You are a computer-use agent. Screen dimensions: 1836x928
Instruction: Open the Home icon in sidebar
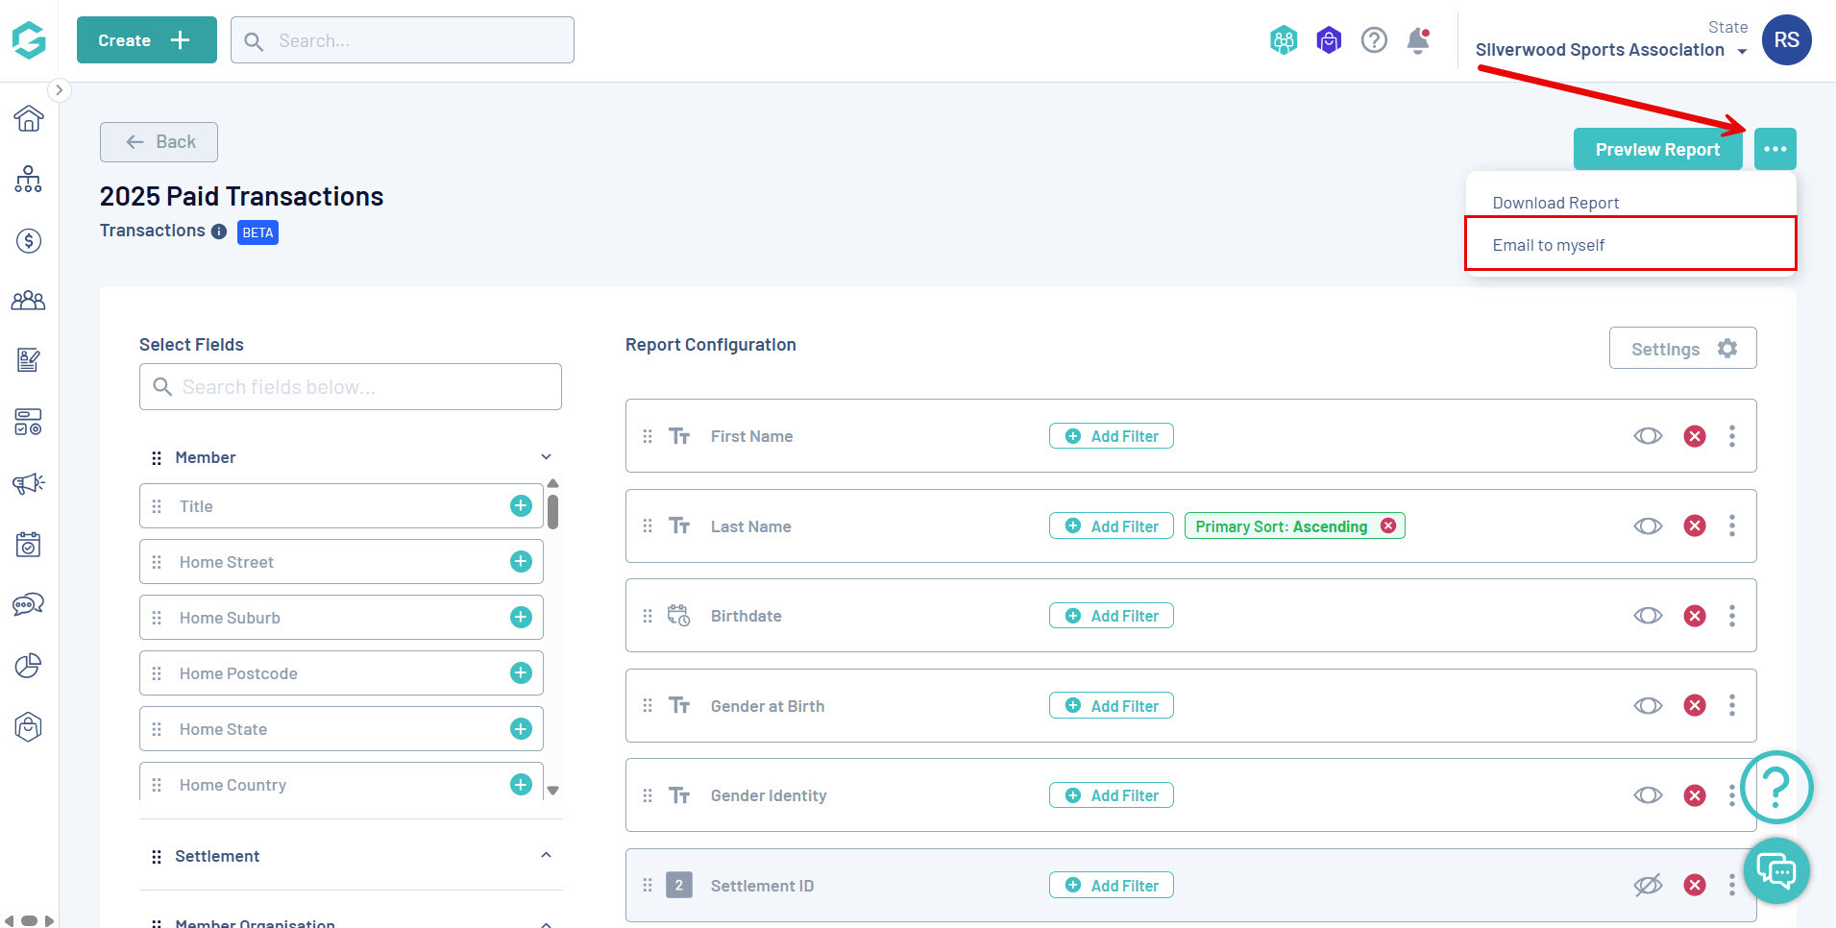point(29,118)
